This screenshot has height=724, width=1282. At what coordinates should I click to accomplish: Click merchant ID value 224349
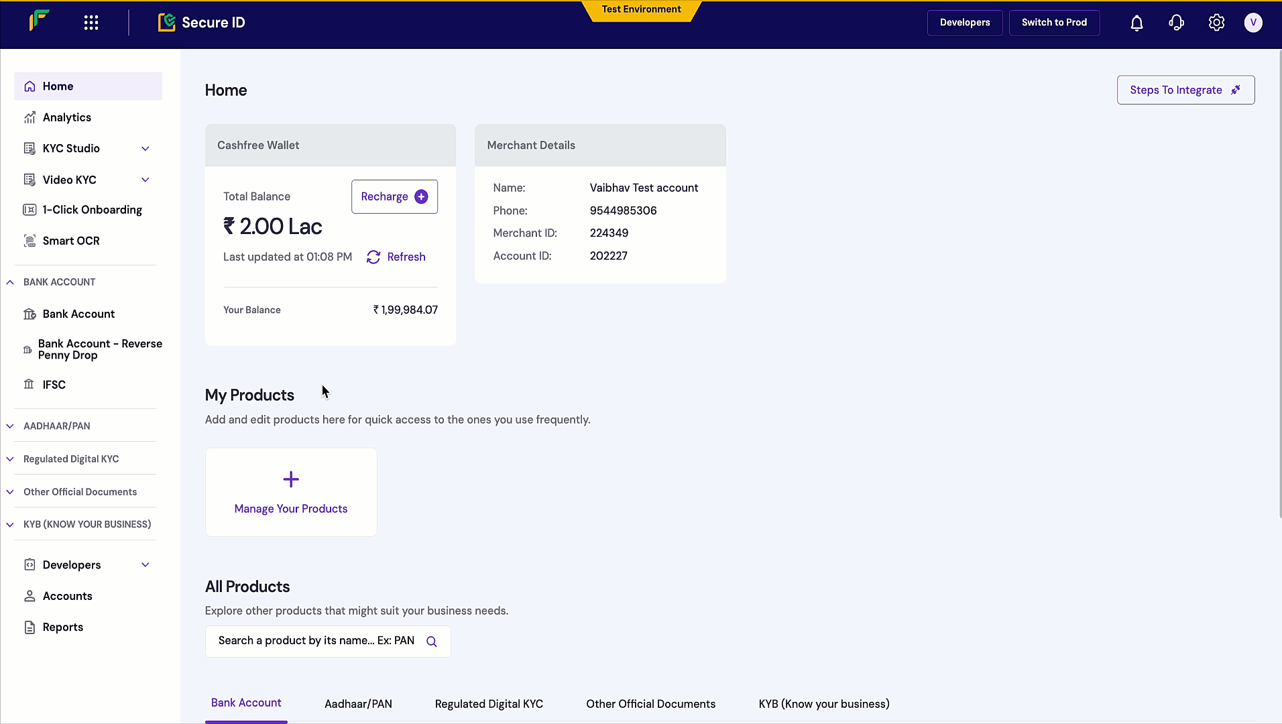609,233
